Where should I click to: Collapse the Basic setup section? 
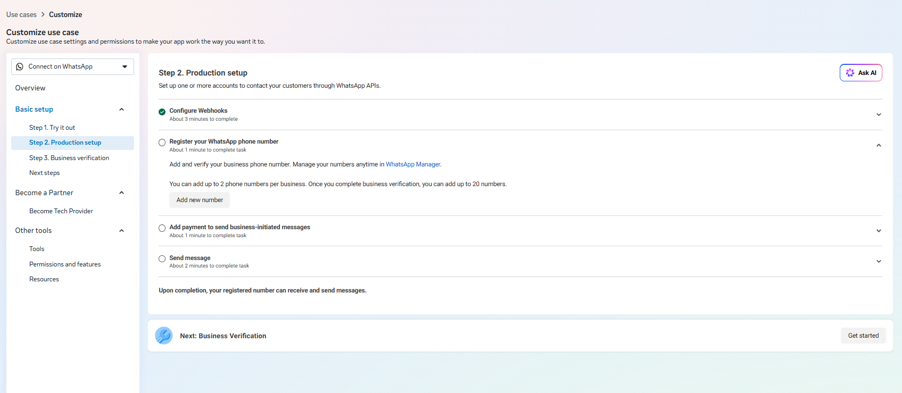121,110
